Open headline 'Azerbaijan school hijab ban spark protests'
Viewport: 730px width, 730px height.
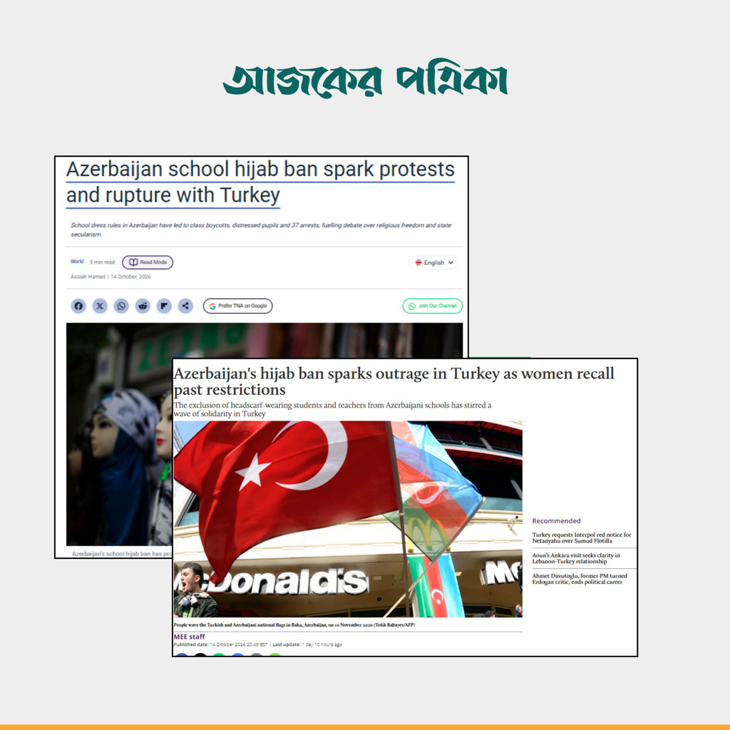[261, 182]
